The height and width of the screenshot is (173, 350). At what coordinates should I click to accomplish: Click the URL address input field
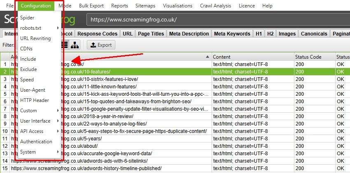(218, 20)
